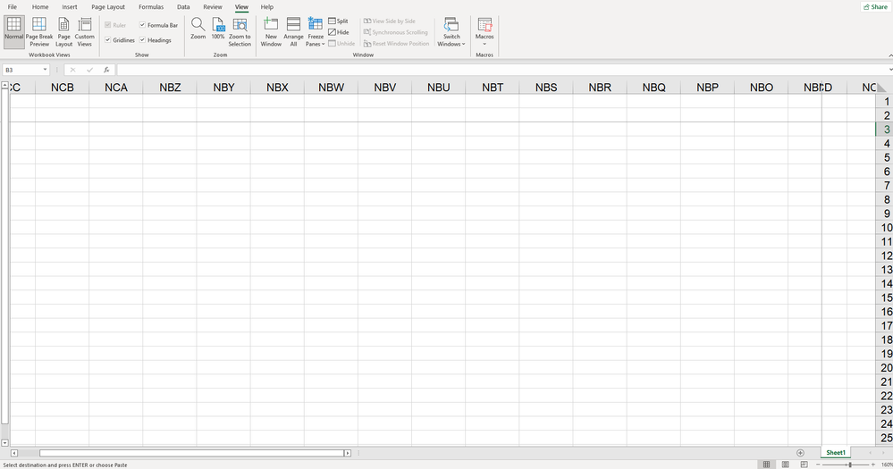Select column header NBS

tap(546, 87)
